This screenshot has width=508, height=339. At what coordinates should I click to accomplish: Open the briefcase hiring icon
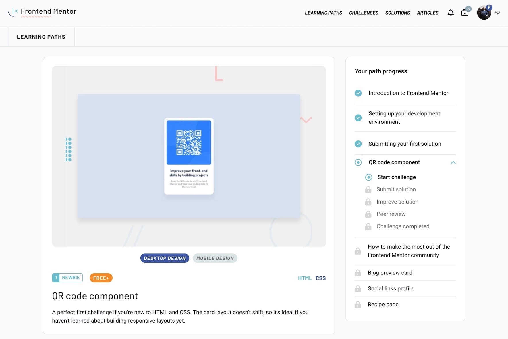(465, 13)
